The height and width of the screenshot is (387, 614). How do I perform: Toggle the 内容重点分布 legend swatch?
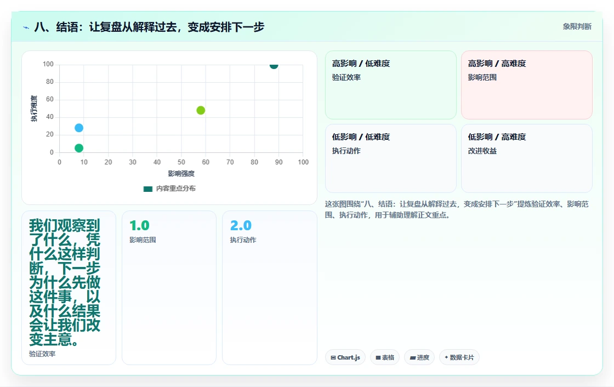point(147,189)
